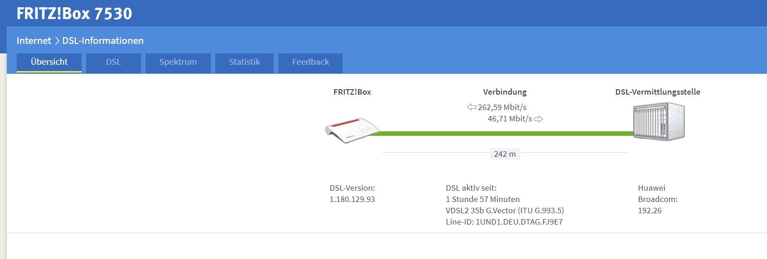Switch to the DSL tab
767x259 pixels.
(113, 62)
